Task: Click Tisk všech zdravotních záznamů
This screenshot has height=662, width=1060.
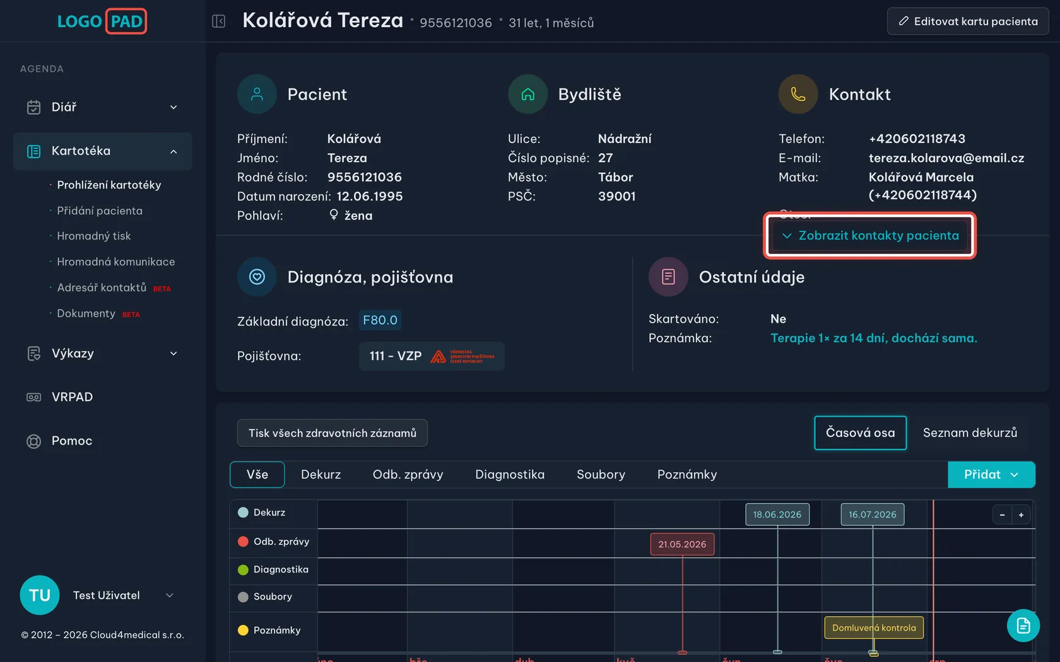Action: (x=333, y=433)
